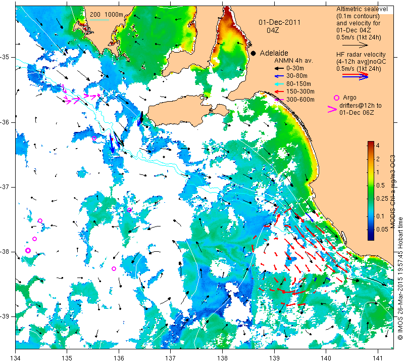Click the cyan 200m isobath legend line
The width and height of the screenshot is (404, 364).
pyautogui.click(x=99, y=20)
